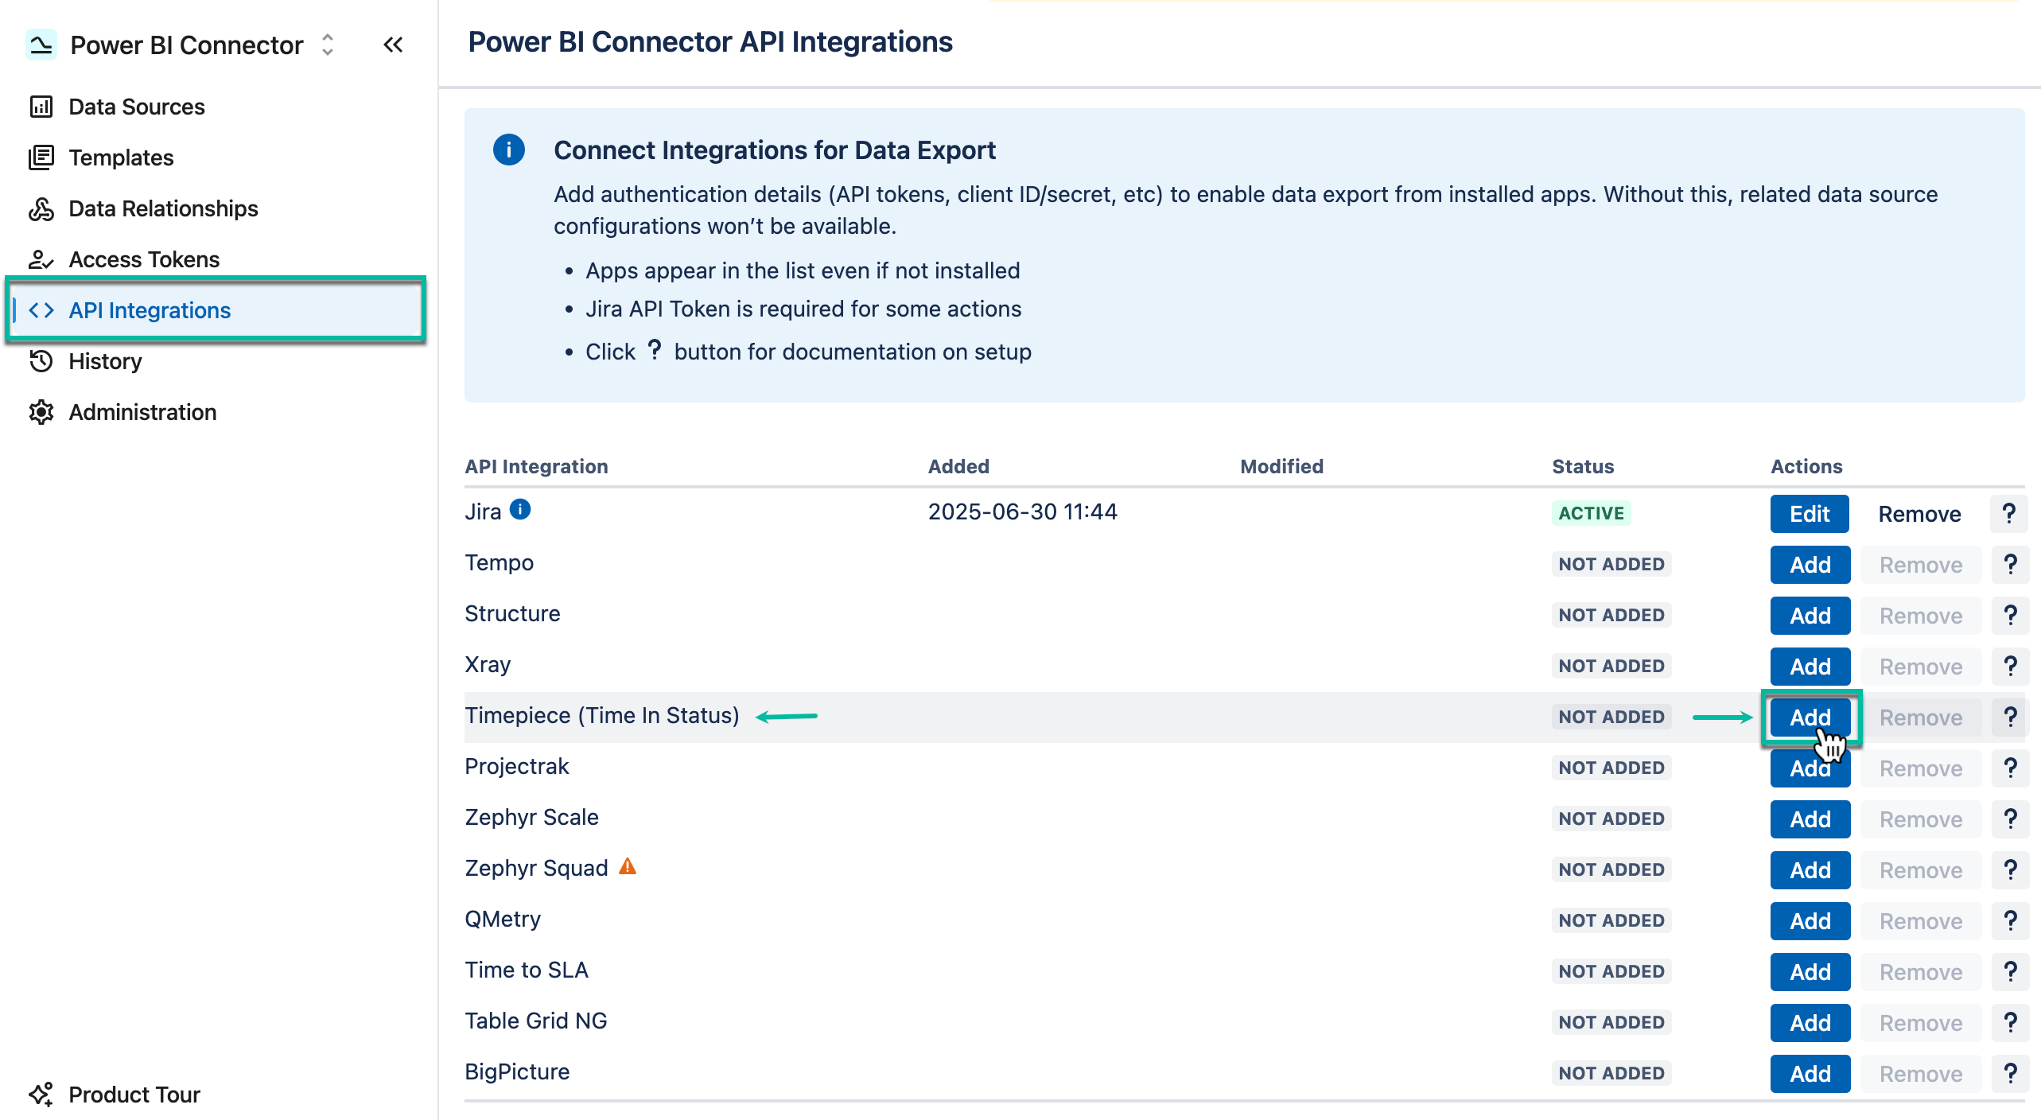The width and height of the screenshot is (2041, 1120).
Task: Click the info icon in the banner
Action: (509, 150)
